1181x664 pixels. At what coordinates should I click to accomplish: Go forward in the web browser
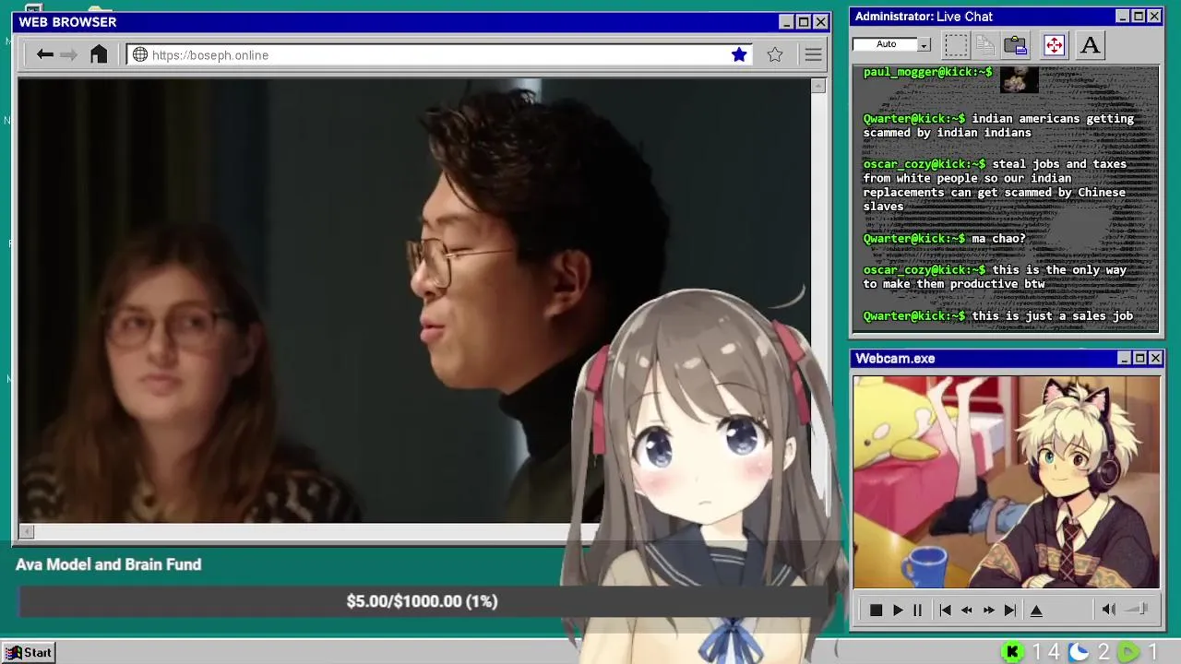(x=68, y=55)
